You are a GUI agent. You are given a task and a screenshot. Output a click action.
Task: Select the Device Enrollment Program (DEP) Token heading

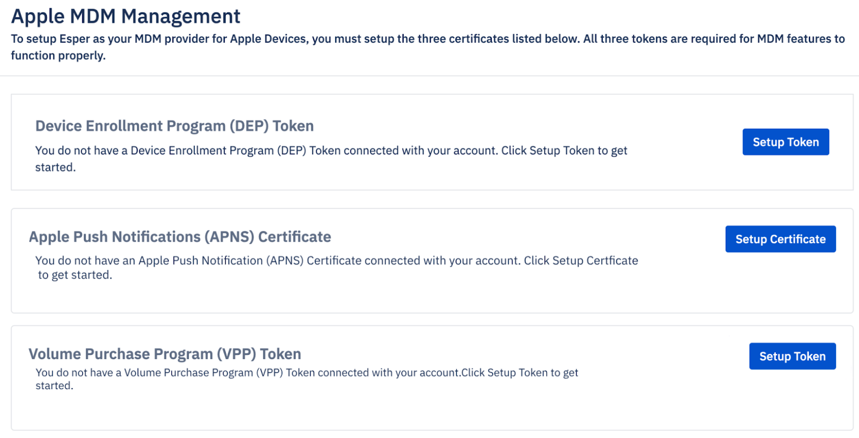click(x=174, y=126)
